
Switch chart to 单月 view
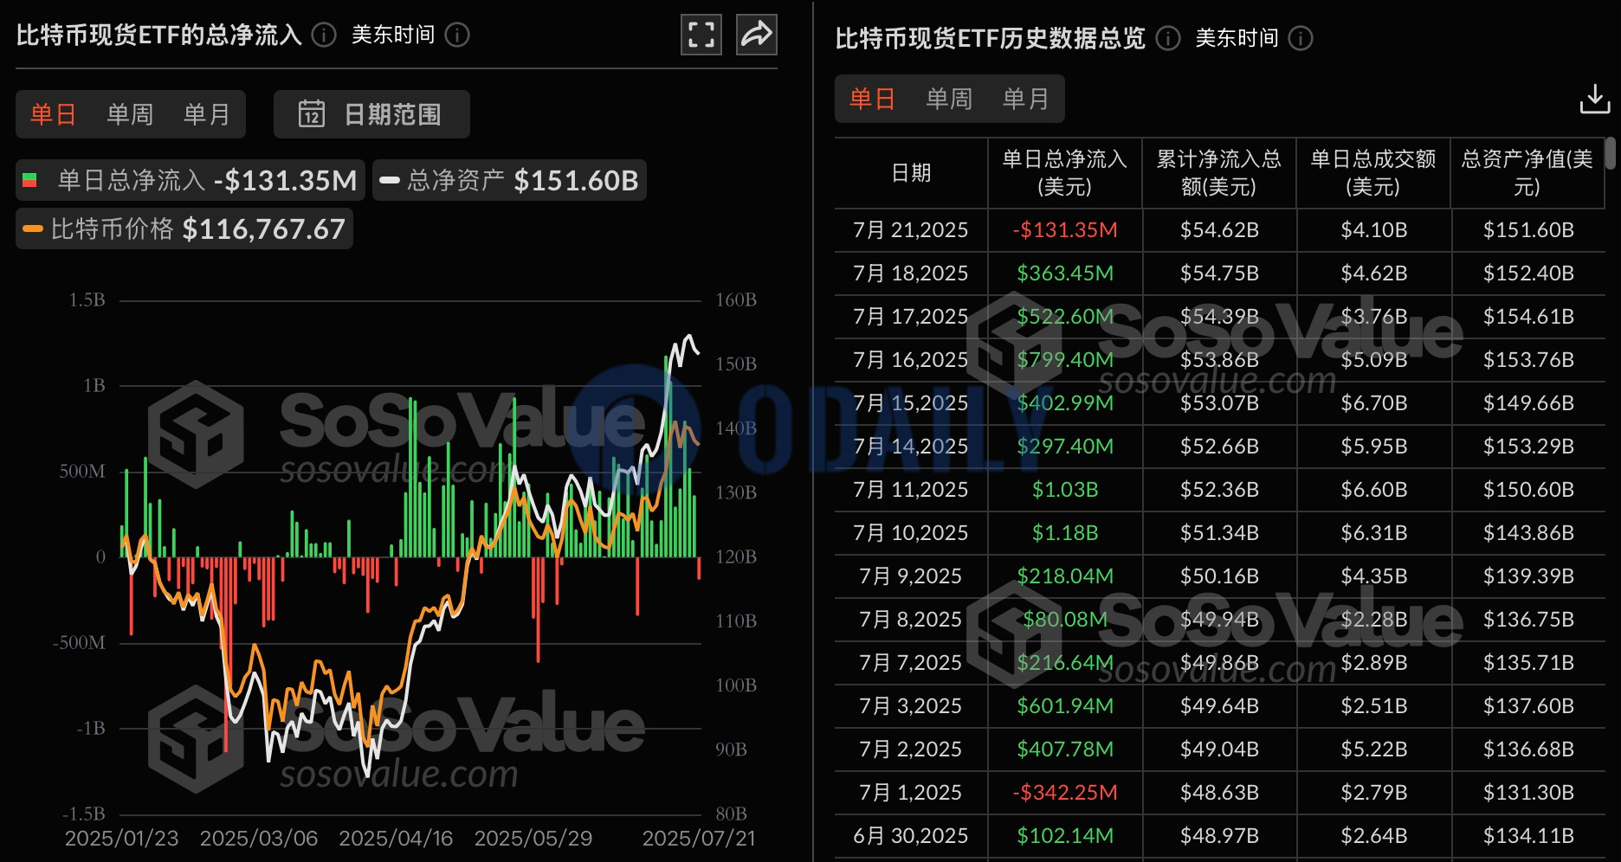[x=206, y=114]
